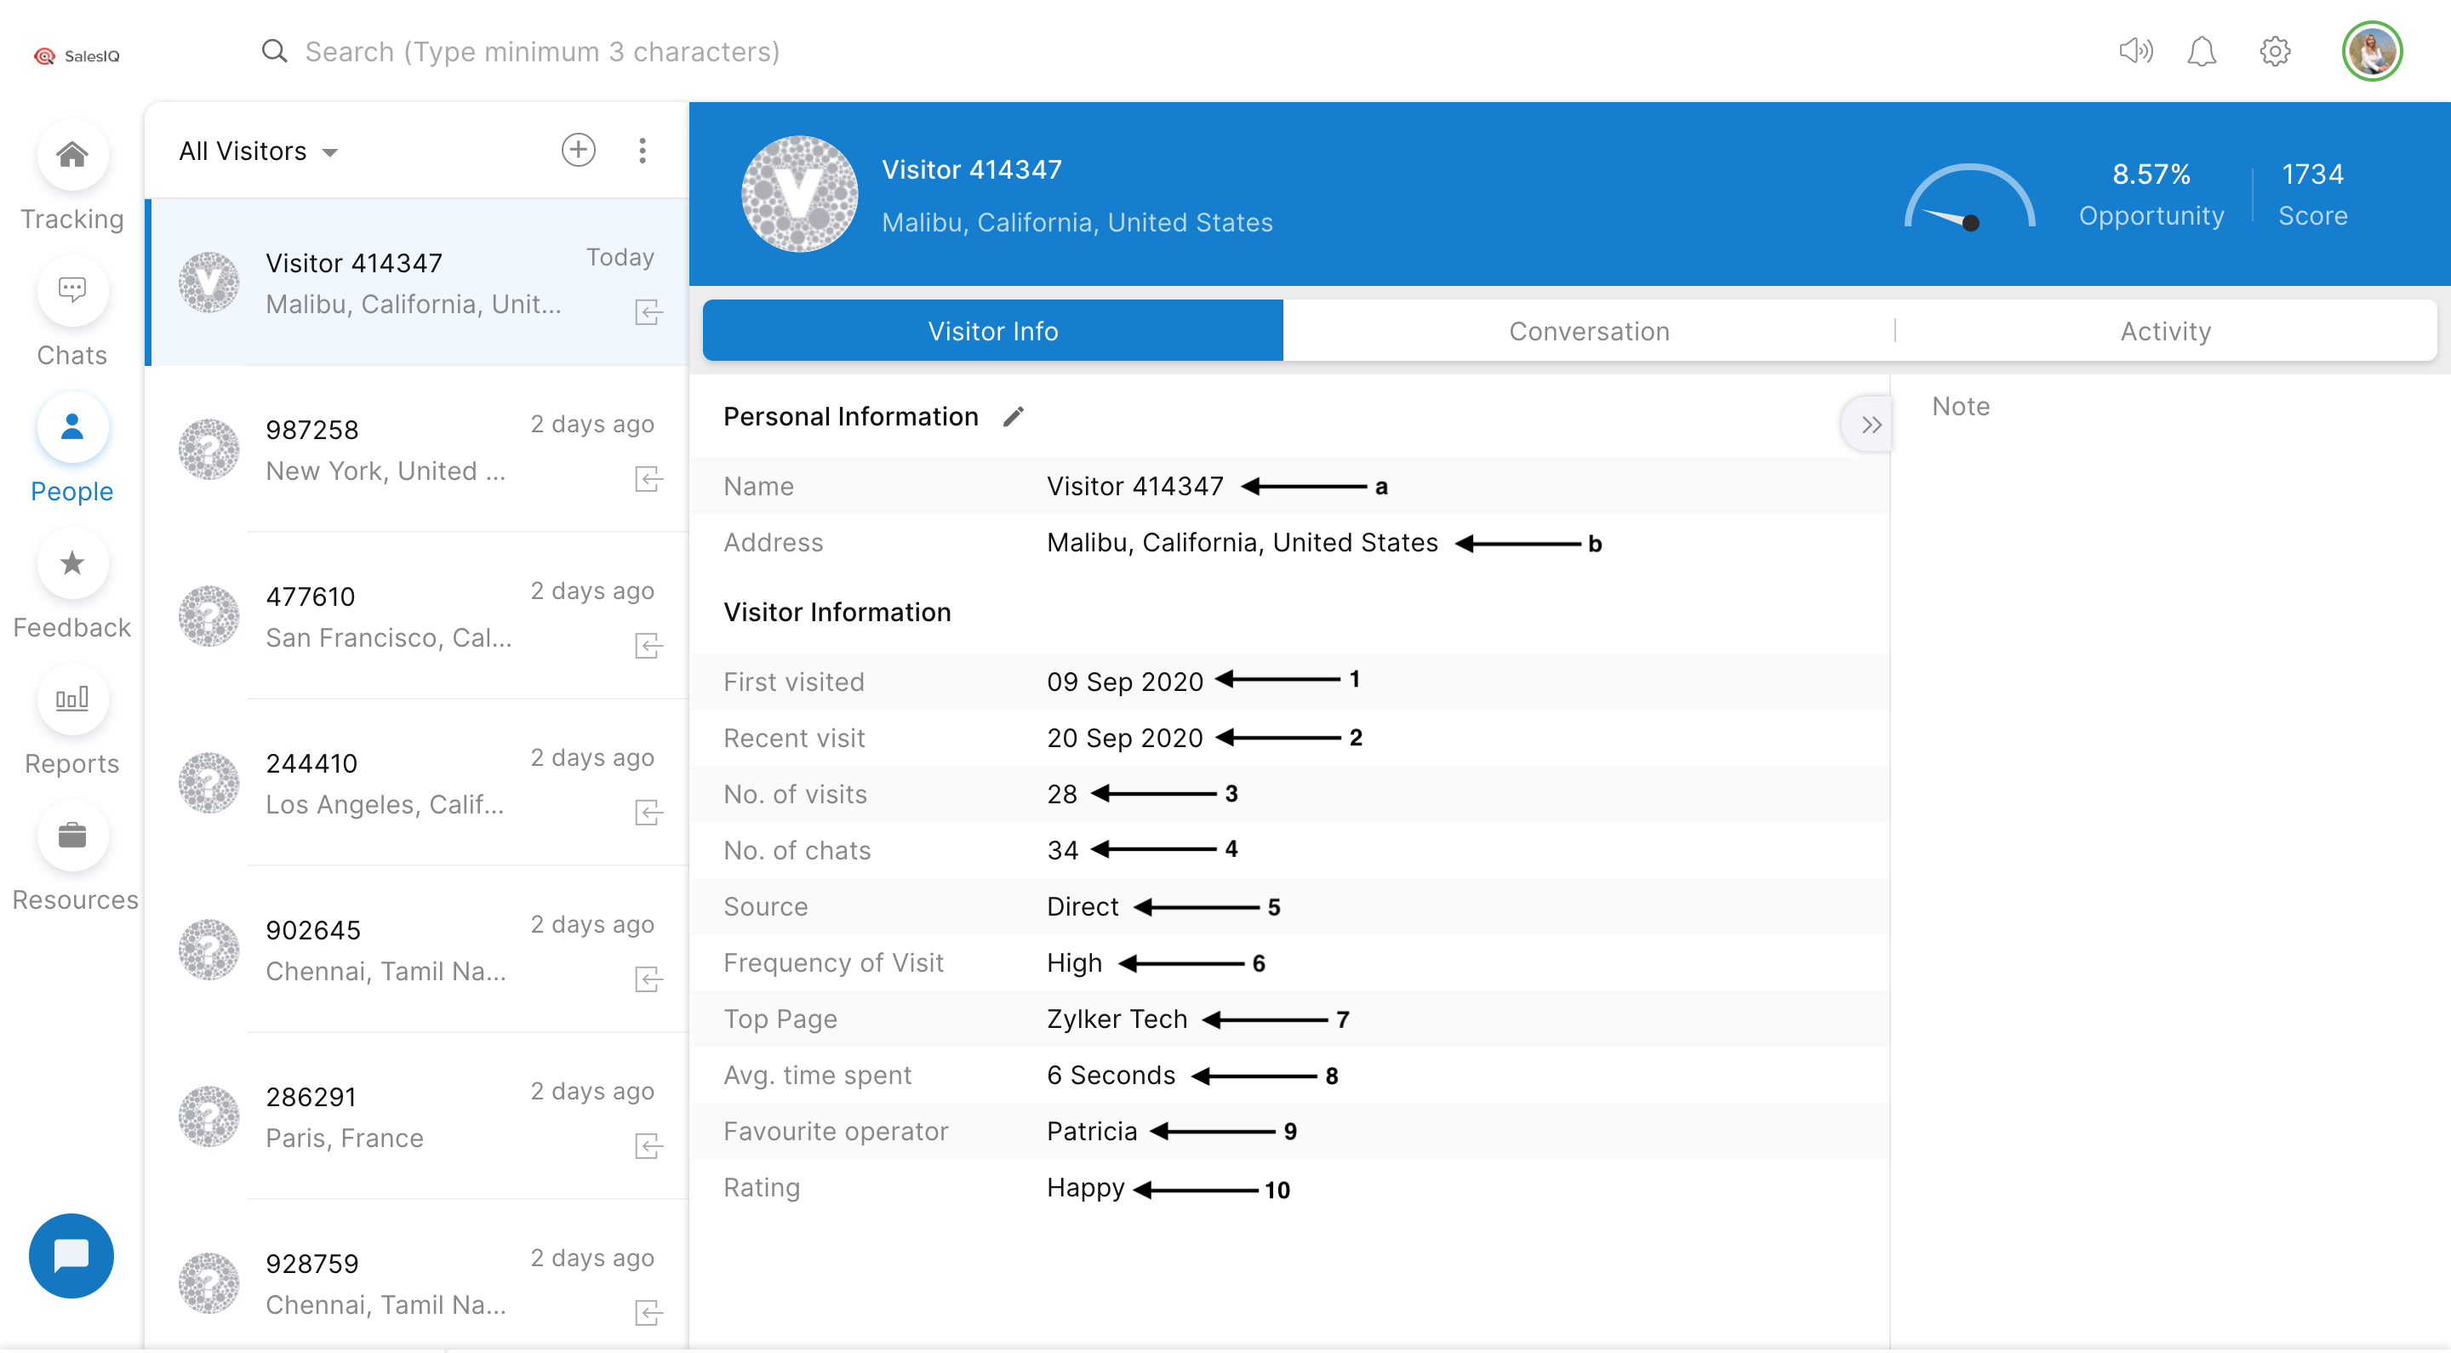Collapse the Note panel with double chevron
The width and height of the screenshot is (2451, 1353).
tap(1869, 425)
